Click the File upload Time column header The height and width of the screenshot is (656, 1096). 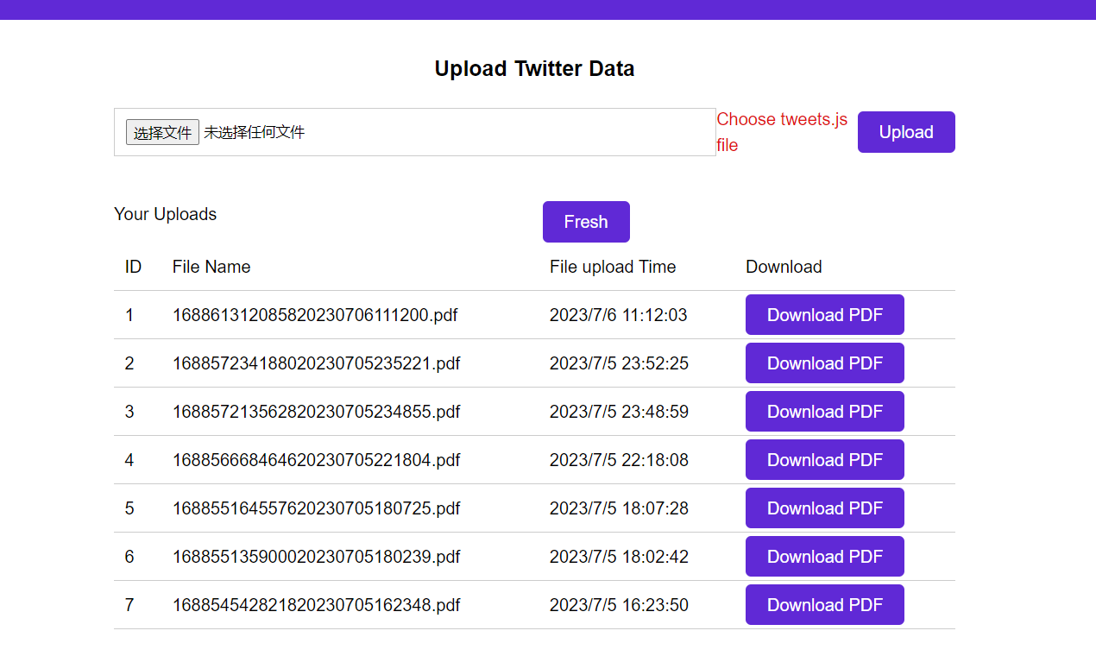pos(613,267)
